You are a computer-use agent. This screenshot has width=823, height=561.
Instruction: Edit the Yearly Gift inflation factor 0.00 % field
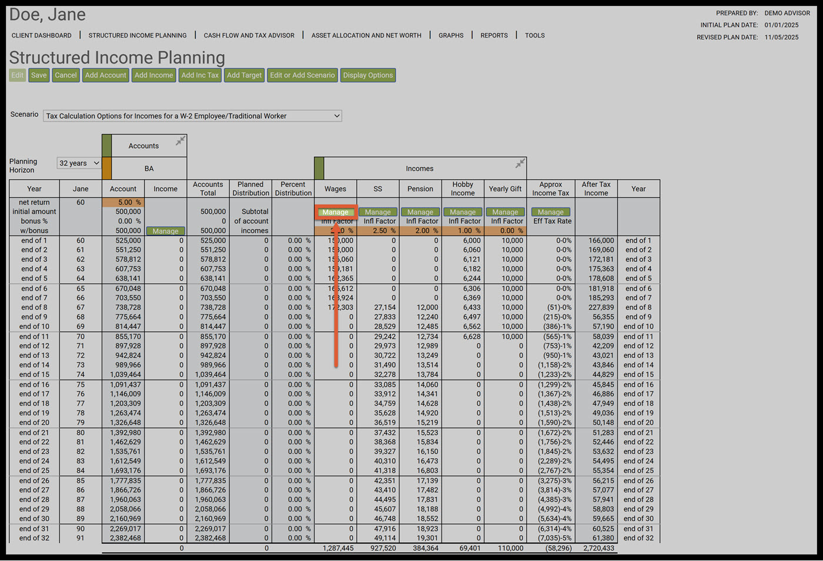(506, 231)
